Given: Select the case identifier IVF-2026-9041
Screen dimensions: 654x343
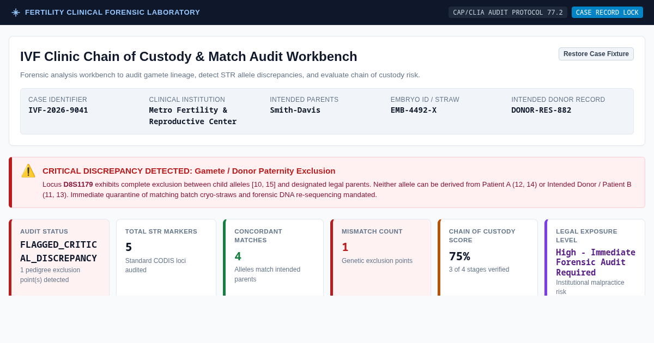Looking at the screenshot, I should coord(58,110).
